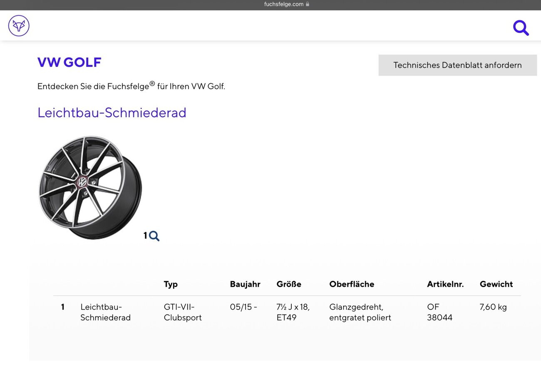
Task: Click the VW GOLF page heading
Action: point(69,62)
